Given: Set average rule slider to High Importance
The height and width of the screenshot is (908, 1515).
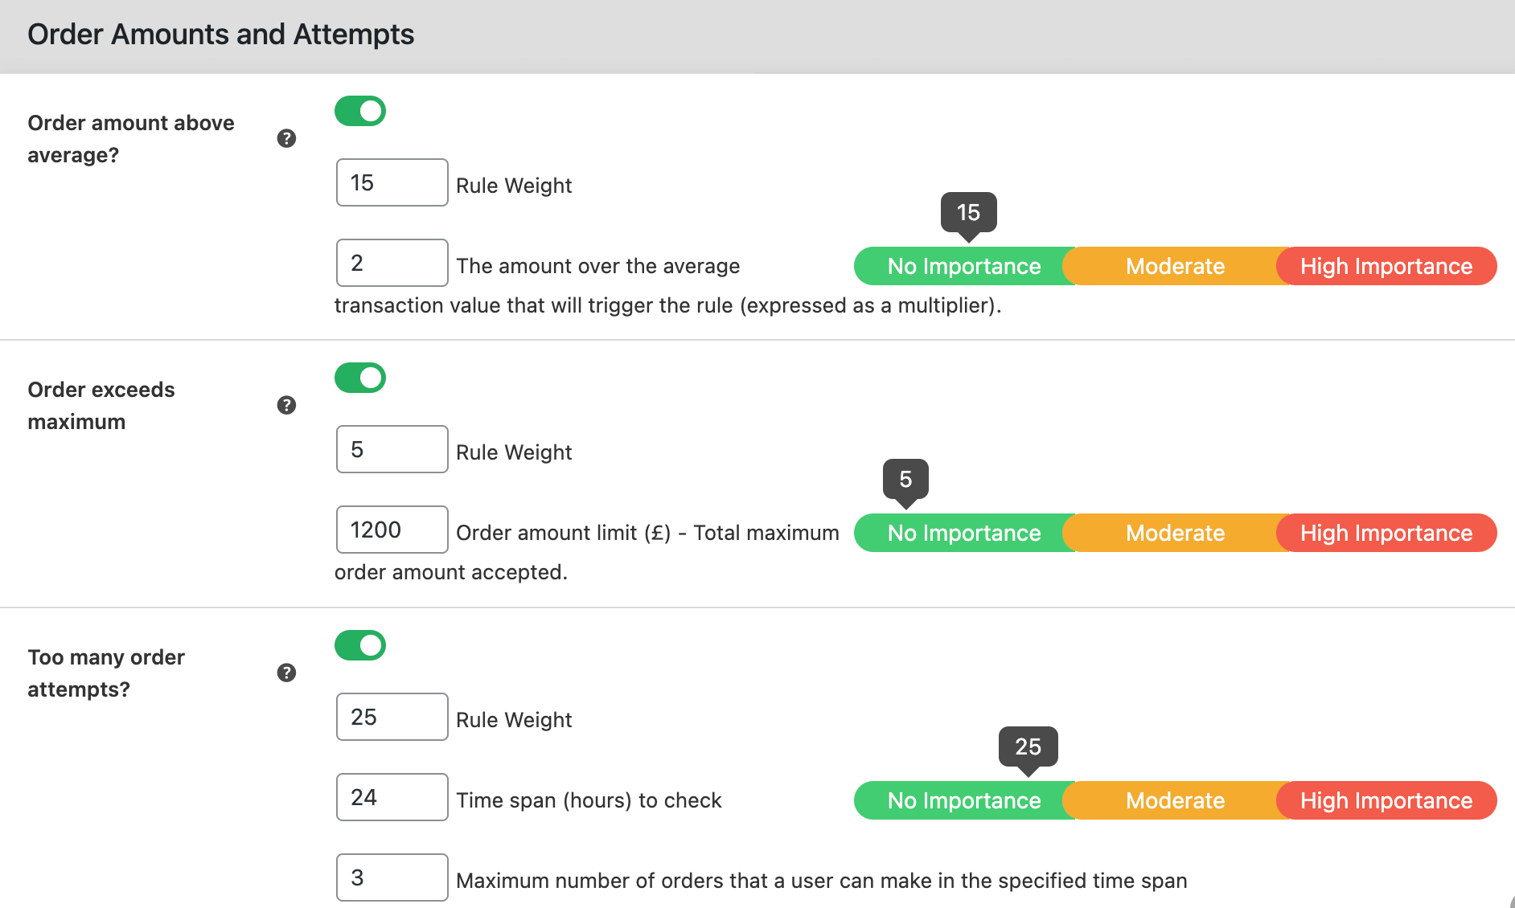Looking at the screenshot, I should (1386, 266).
